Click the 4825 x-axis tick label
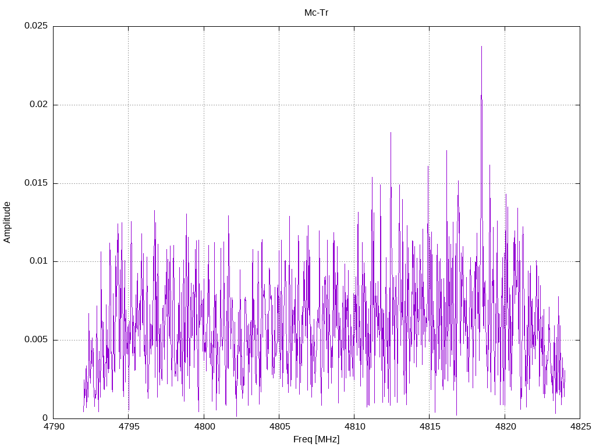Screen dimensions: 596x447 click(580, 427)
